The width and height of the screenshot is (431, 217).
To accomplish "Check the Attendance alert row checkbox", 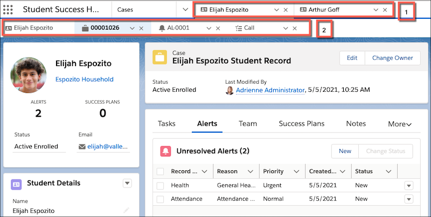I will click(160, 199).
